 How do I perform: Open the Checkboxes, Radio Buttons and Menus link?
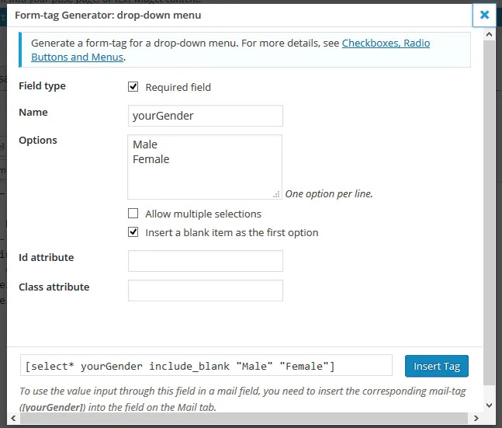tap(385, 43)
